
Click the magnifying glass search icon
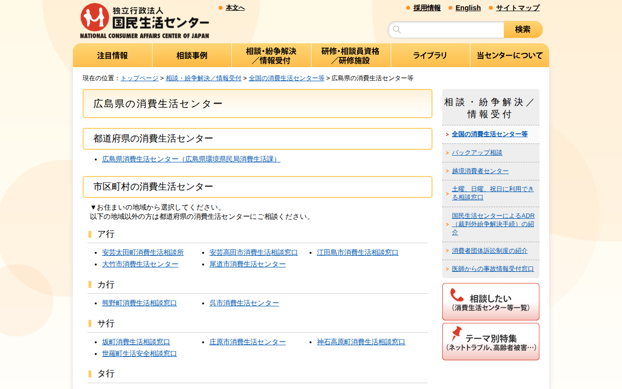pos(397,30)
